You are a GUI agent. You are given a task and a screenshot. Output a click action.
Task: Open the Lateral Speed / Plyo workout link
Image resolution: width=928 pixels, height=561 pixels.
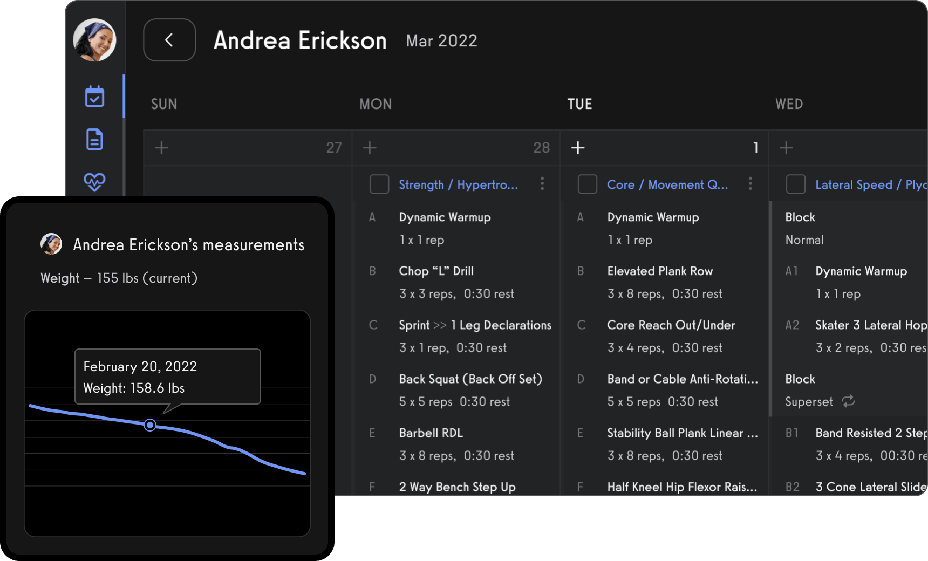[870, 185]
